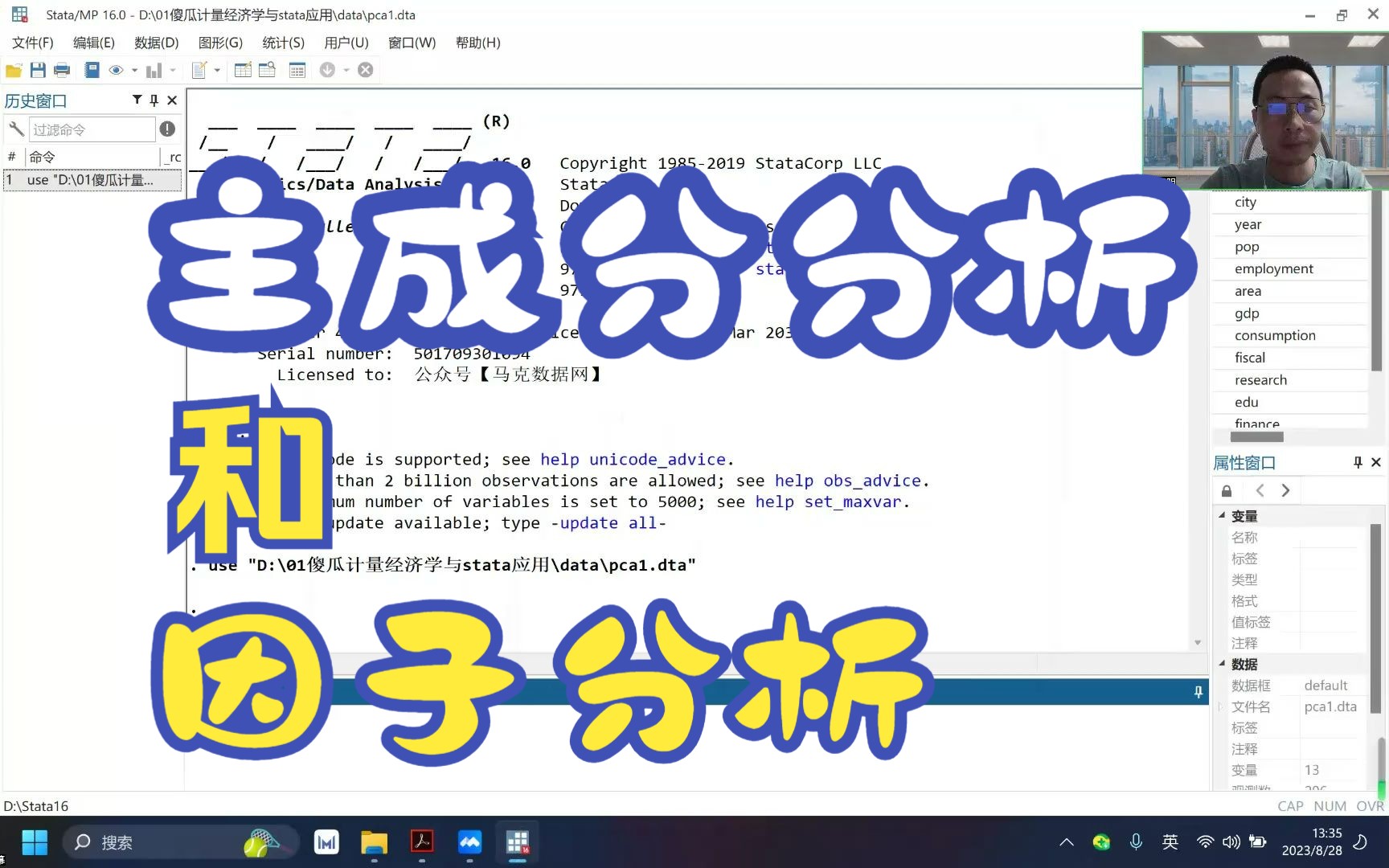Click the wrench icon beside the filter box
Viewport: 1389px width, 868px height.
click(x=16, y=129)
